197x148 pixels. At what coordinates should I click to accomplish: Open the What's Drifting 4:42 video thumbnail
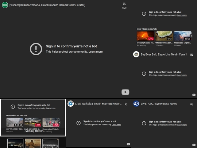(x=164, y=36)
